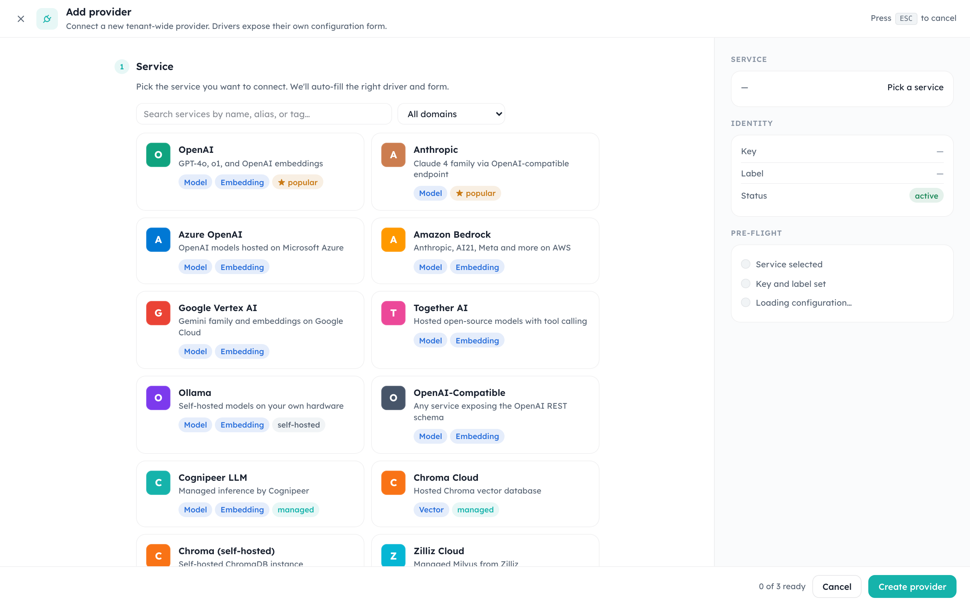Pick the Together AI title

[x=441, y=308]
